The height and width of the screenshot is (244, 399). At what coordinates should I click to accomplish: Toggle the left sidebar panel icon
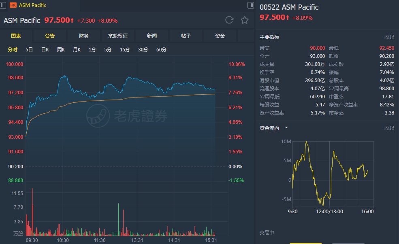[x=3, y=5]
